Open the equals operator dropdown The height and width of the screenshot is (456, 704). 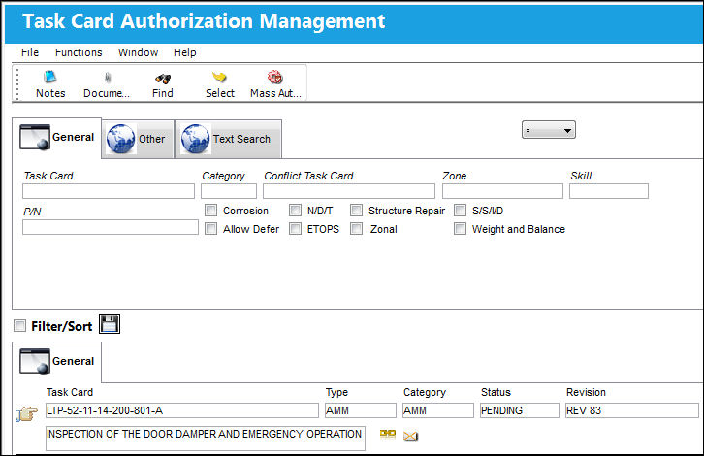point(549,130)
